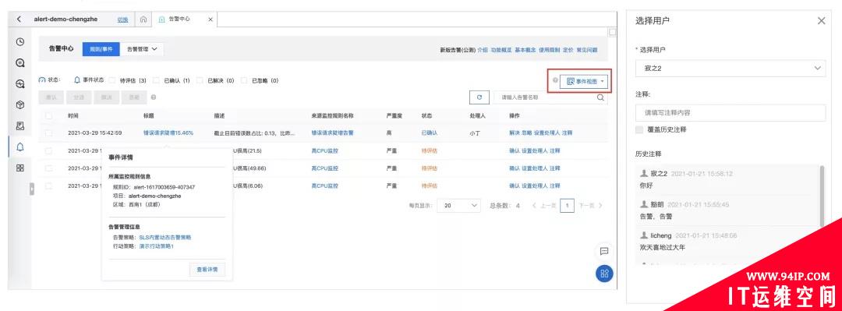Screen dimensions: 842x311
Task: Open the four-squares grid icon in sidebar
Action: pos(19,168)
